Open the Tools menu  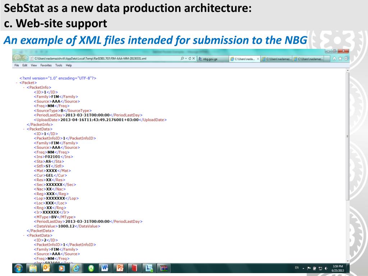coord(59,65)
